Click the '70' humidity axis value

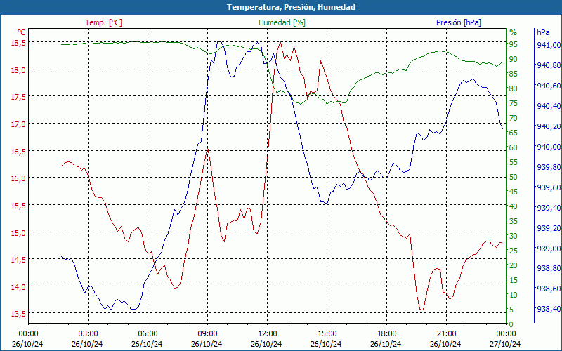(514, 118)
